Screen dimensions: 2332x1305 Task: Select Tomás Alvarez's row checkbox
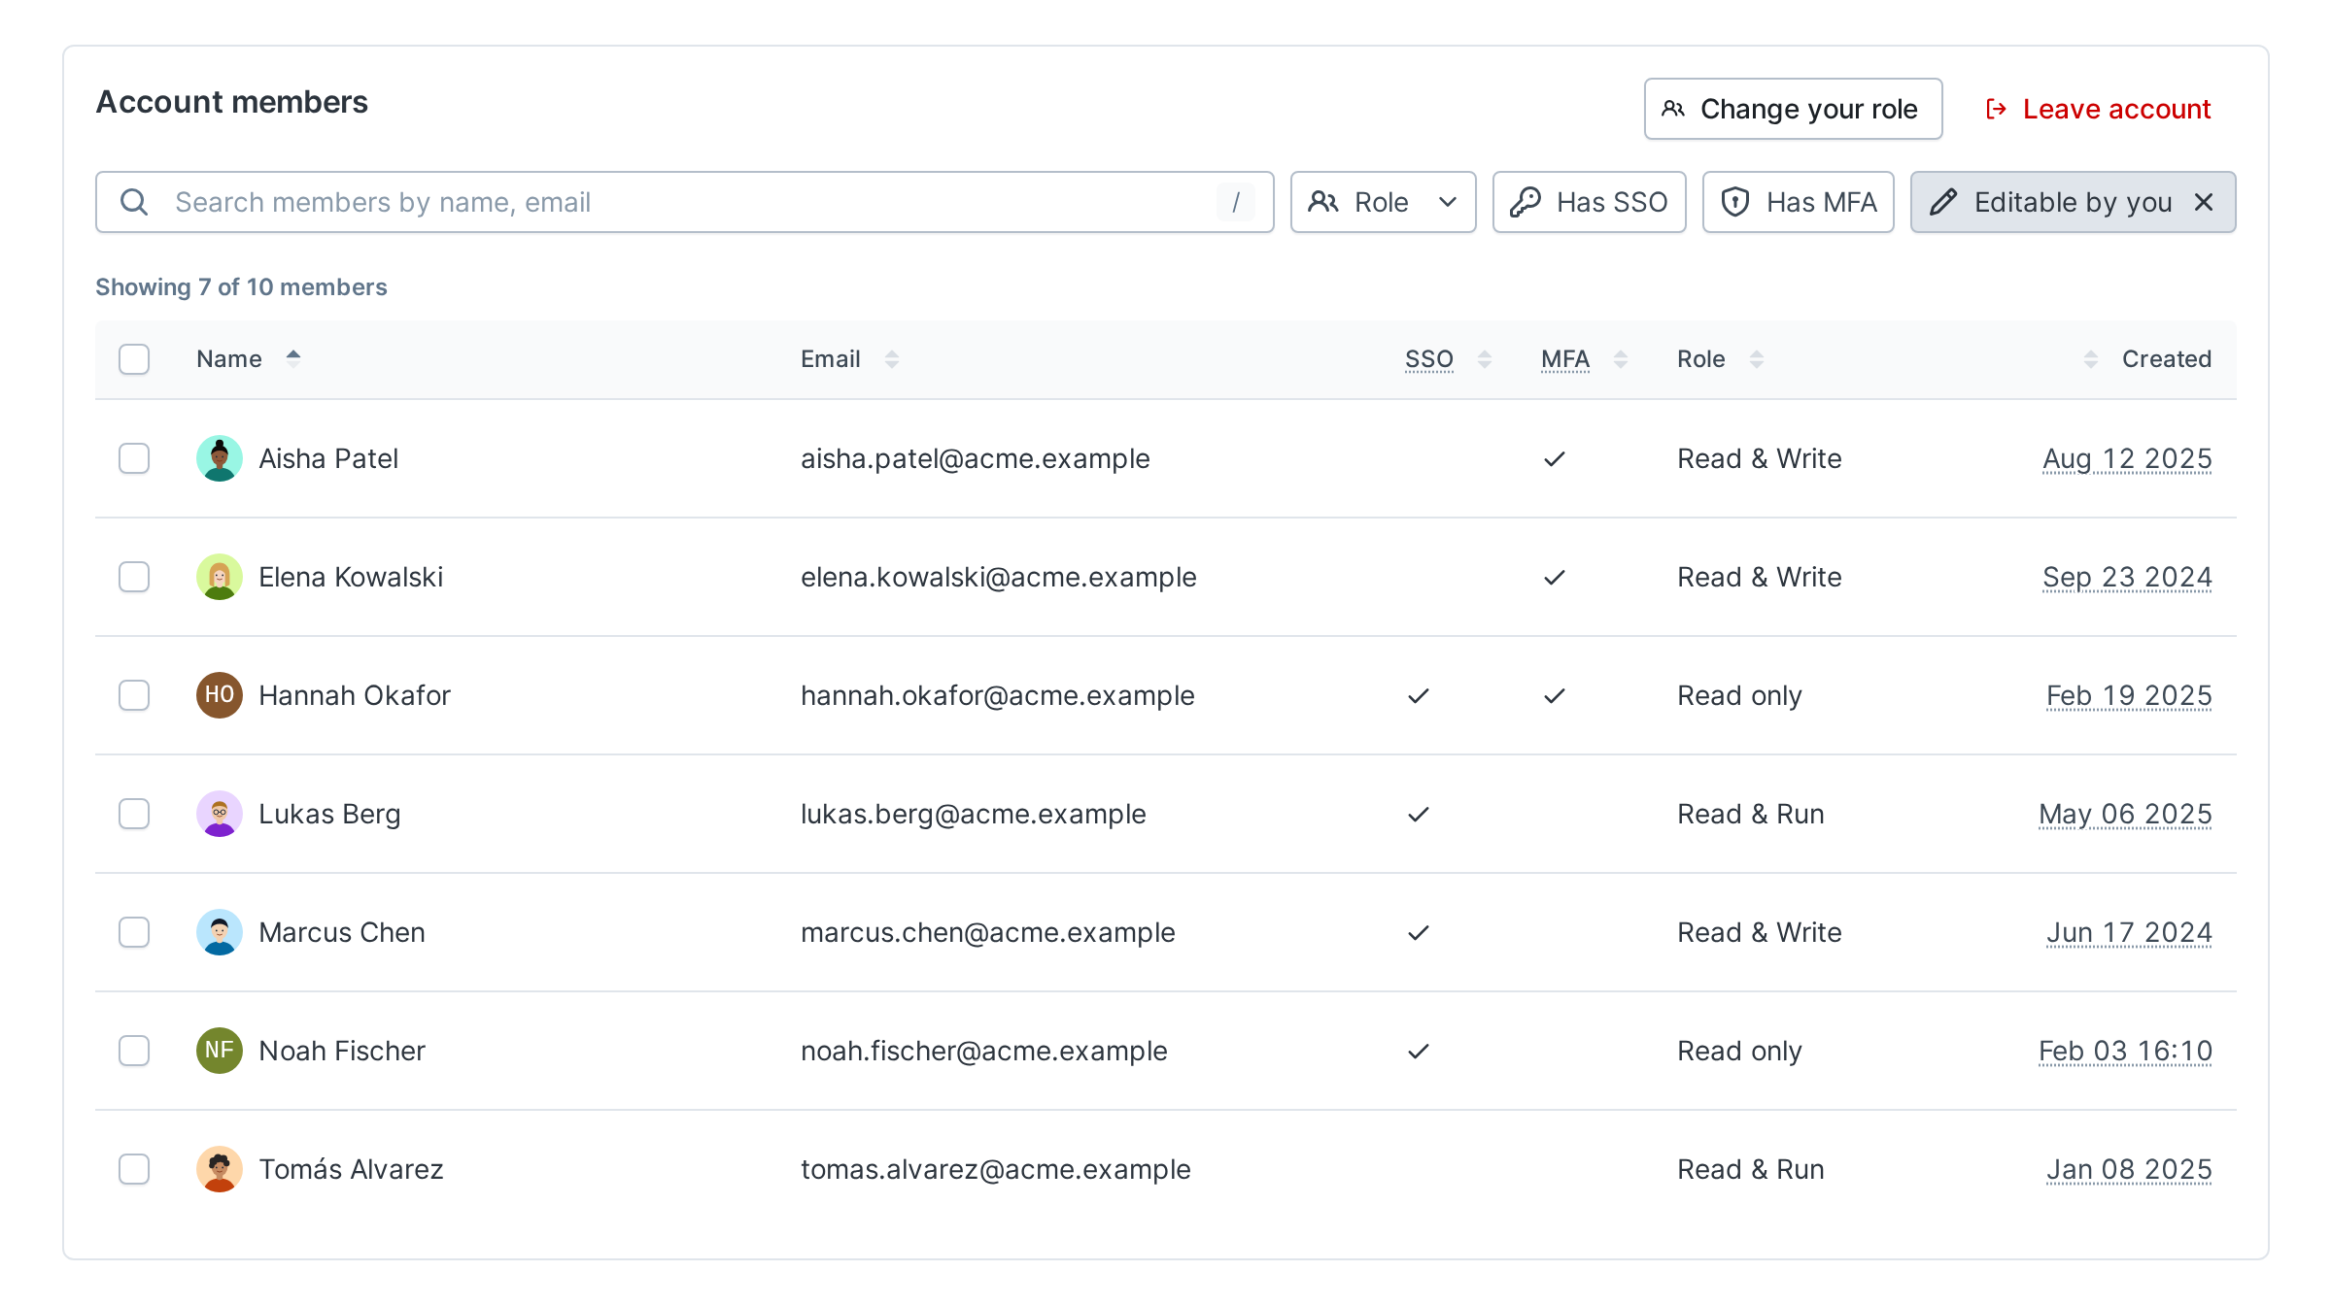click(134, 1169)
